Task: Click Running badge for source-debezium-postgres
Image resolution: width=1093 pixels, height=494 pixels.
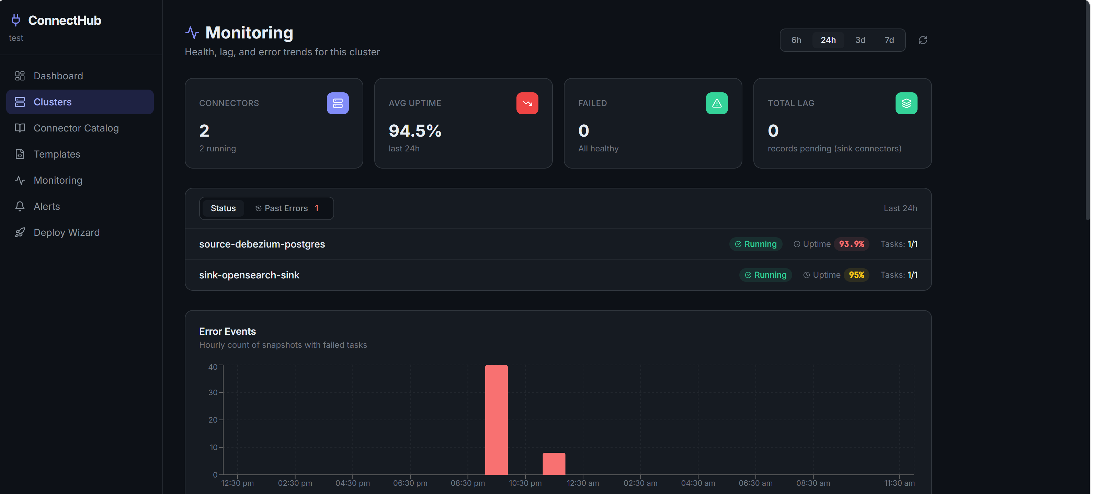Action: coord(756,244)
